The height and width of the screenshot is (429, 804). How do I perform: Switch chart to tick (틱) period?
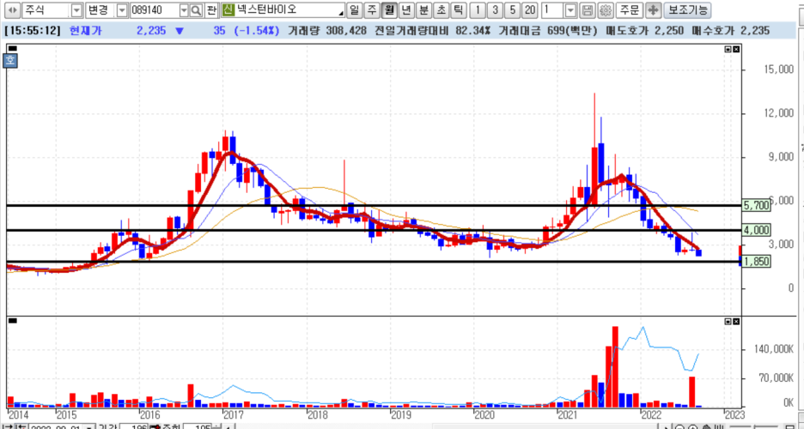click(459, 9)
